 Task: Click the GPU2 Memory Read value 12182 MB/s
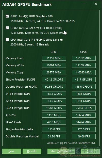pos(84,58)
